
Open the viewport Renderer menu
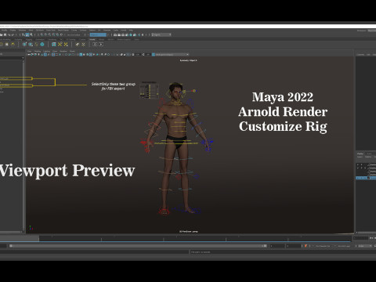pos(63,51)
